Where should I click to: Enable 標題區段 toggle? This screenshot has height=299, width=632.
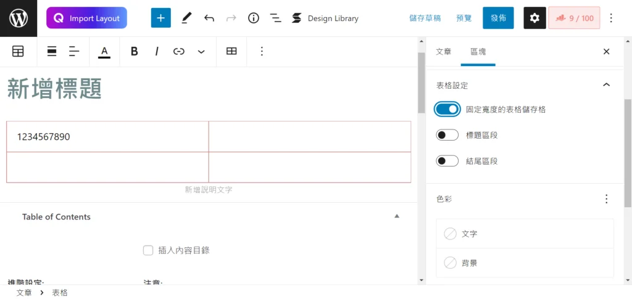(x=447, y=135)
